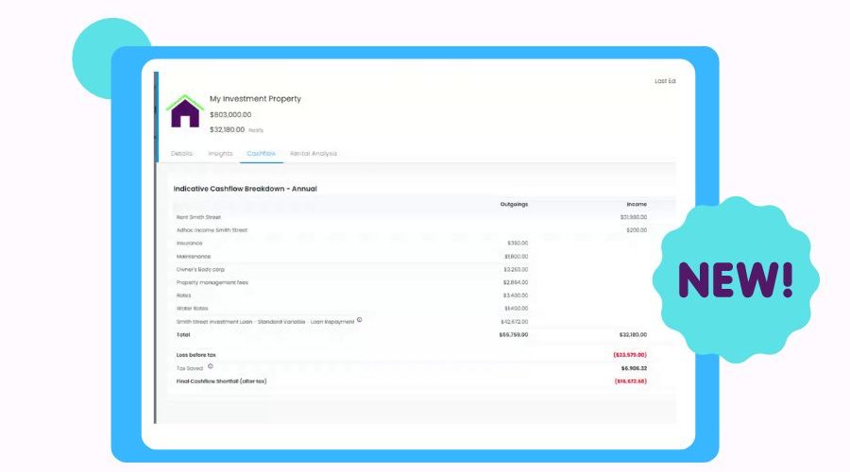Click the Adhoc Income Smith Street row label
The height and width of the screenshot is (472, 850).
tap(212, 230)
